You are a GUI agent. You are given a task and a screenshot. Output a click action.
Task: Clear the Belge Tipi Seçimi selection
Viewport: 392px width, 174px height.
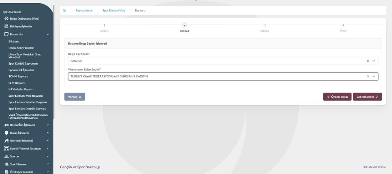368,61
